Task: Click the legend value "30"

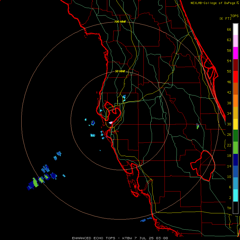Action: [x=229, y=124]
